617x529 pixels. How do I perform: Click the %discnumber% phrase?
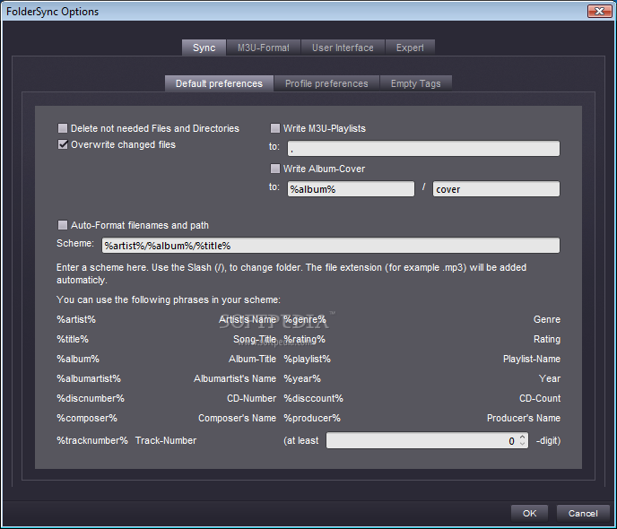[x=91, y=398]
